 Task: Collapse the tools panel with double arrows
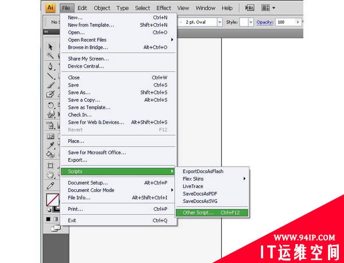point(46,32)
